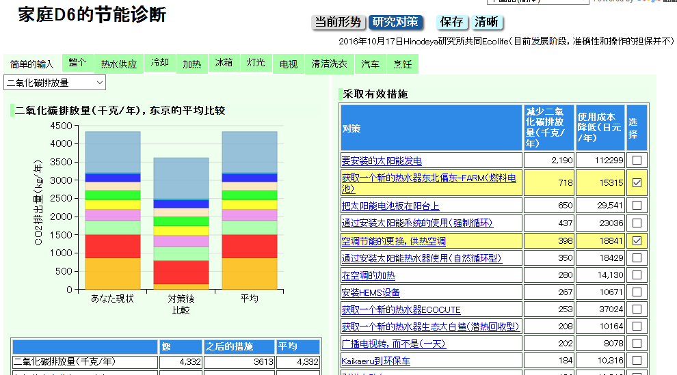
Task: Open the 把太阳能电池板在阳台上 link
Action: 390,206
